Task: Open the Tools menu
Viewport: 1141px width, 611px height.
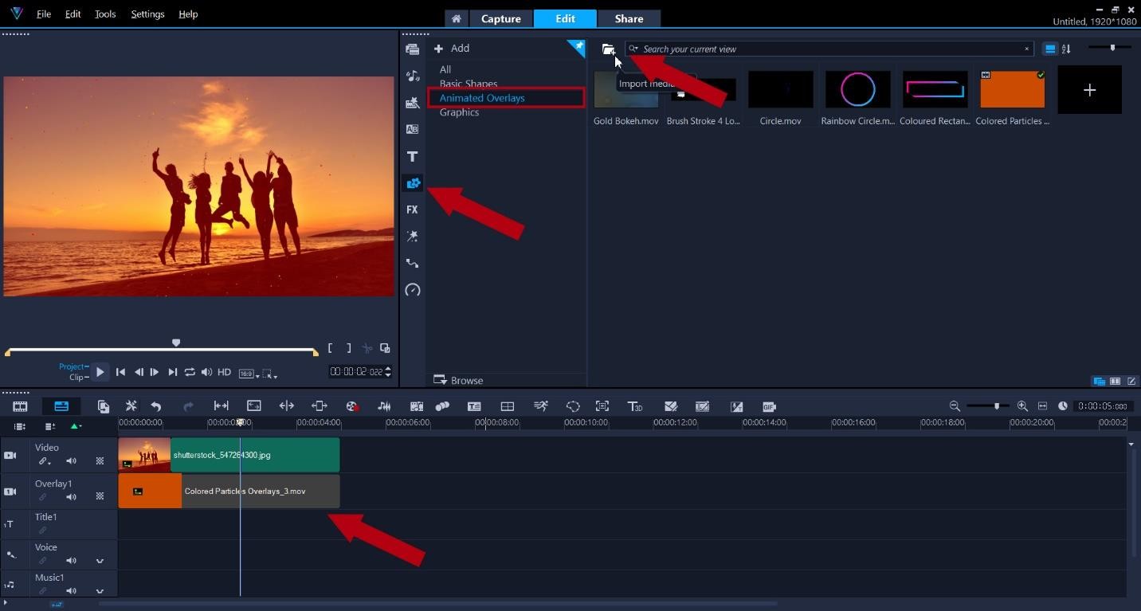Action: click(104, 14)
